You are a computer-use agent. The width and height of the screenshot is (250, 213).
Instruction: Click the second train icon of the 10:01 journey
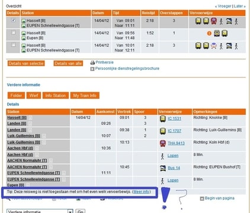click(206, 46)
